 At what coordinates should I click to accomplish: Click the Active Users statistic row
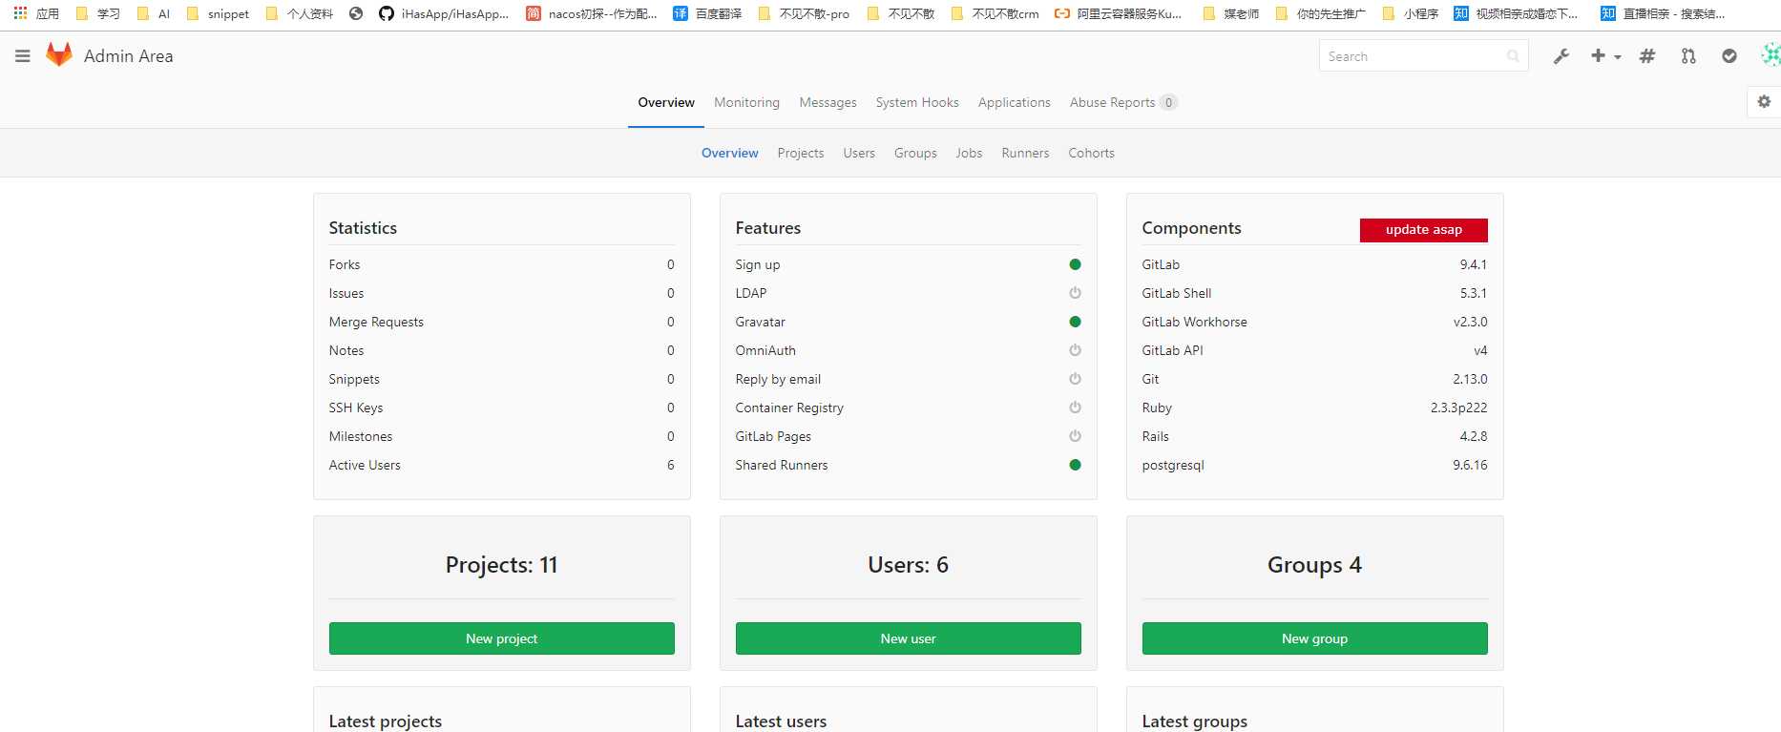(x=501, y=465)
